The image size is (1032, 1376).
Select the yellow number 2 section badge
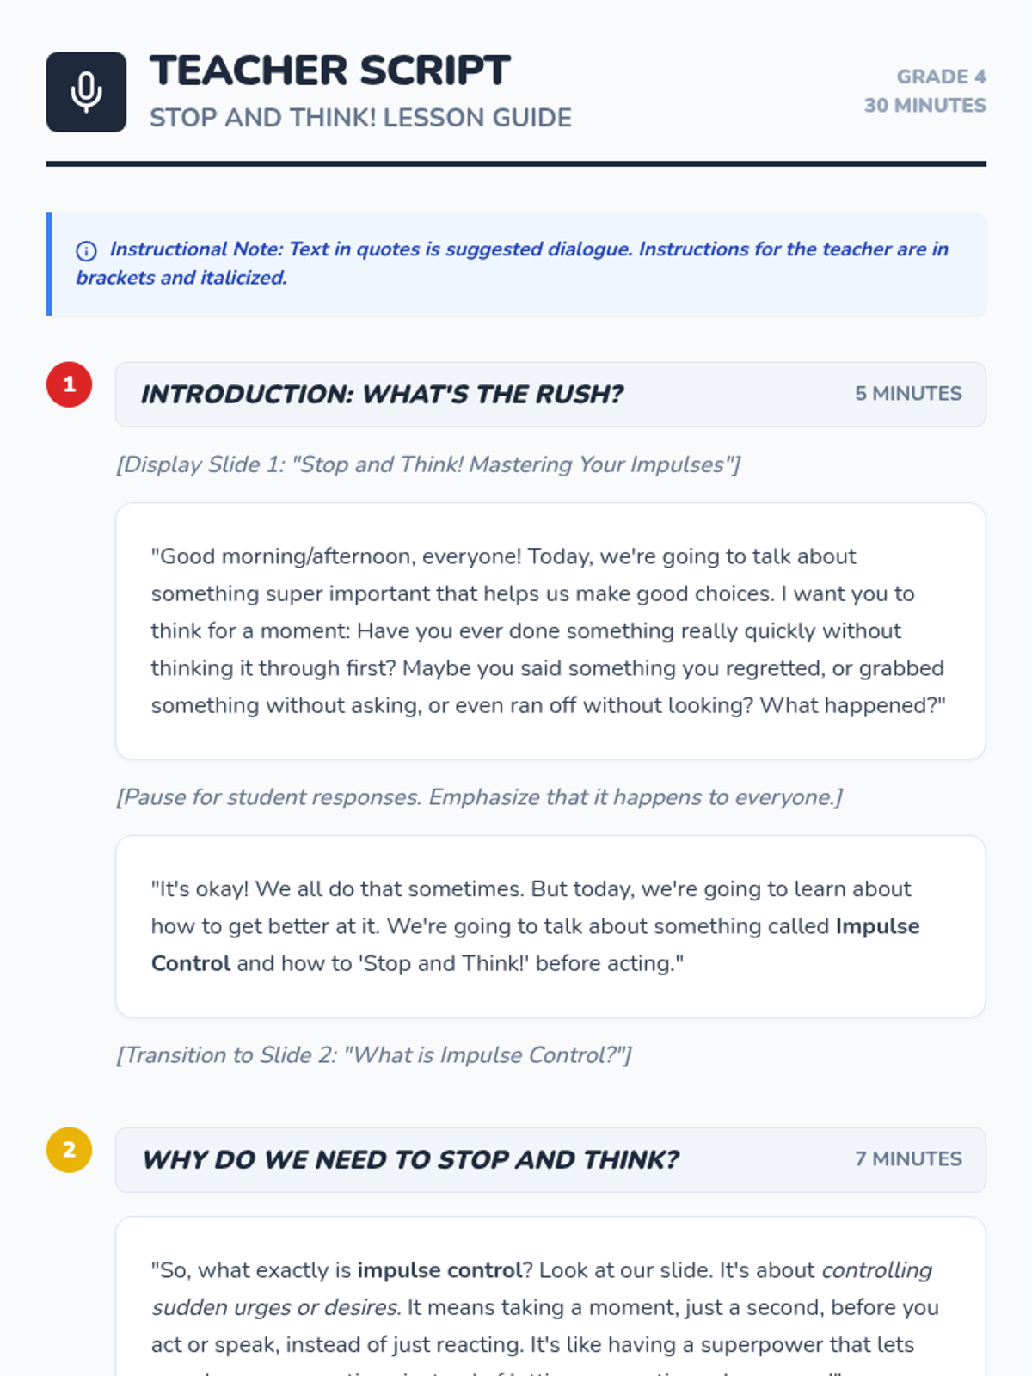click(x=69, y=1150)
